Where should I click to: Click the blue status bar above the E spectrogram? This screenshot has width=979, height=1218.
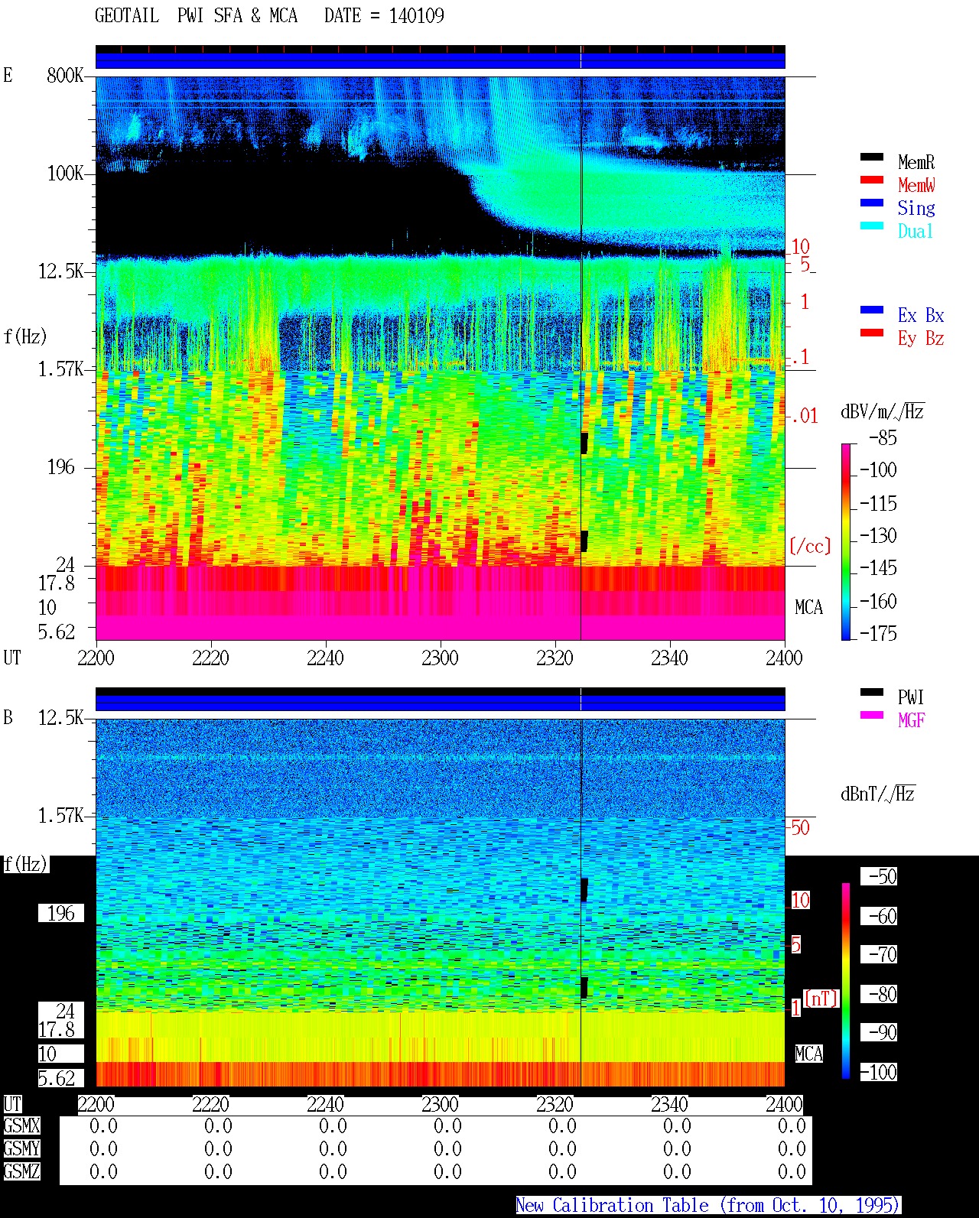(441, 60)
